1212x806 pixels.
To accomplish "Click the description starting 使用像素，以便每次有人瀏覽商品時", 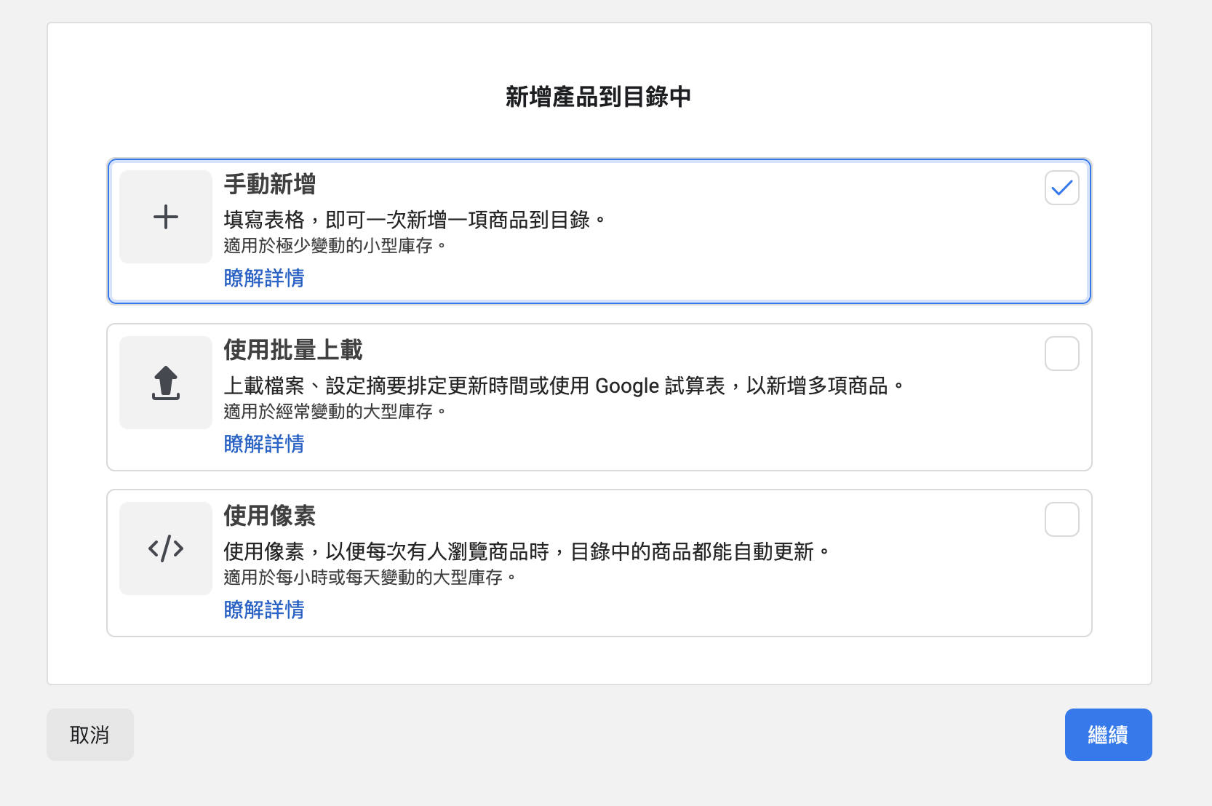I will tap(527, 551).
